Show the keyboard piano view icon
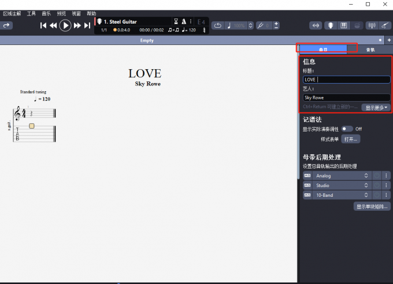 tap(344, 25)
